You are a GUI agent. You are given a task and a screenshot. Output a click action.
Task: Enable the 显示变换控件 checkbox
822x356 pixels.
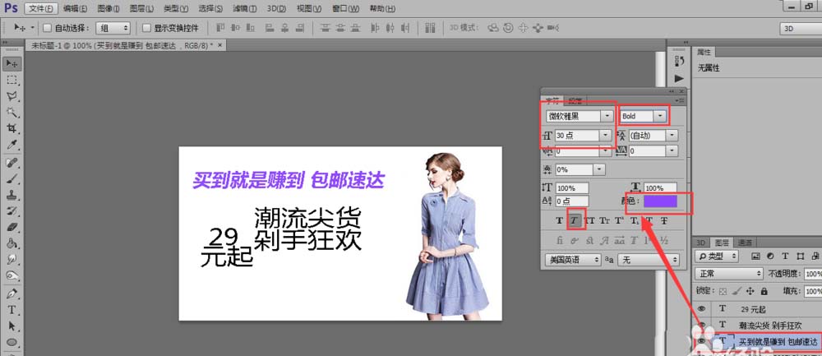[x=146, y=28]
